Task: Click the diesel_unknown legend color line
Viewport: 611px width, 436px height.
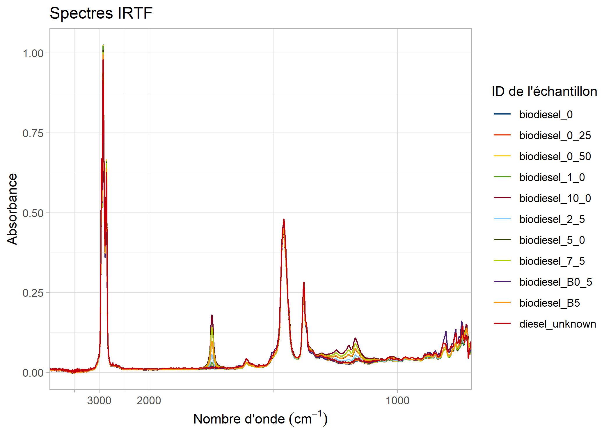Action: point(502,324)
